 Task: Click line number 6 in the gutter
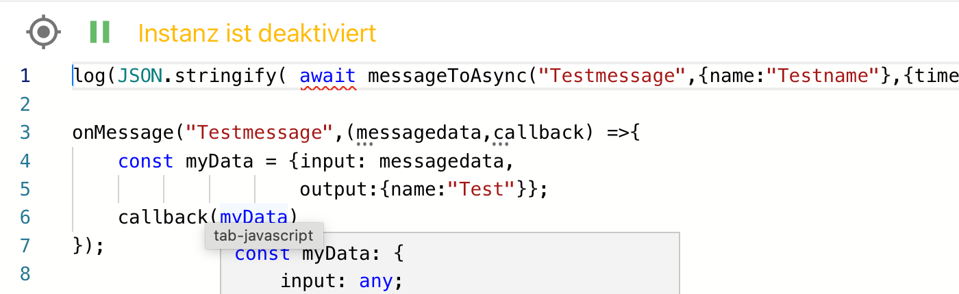(25, 217)
